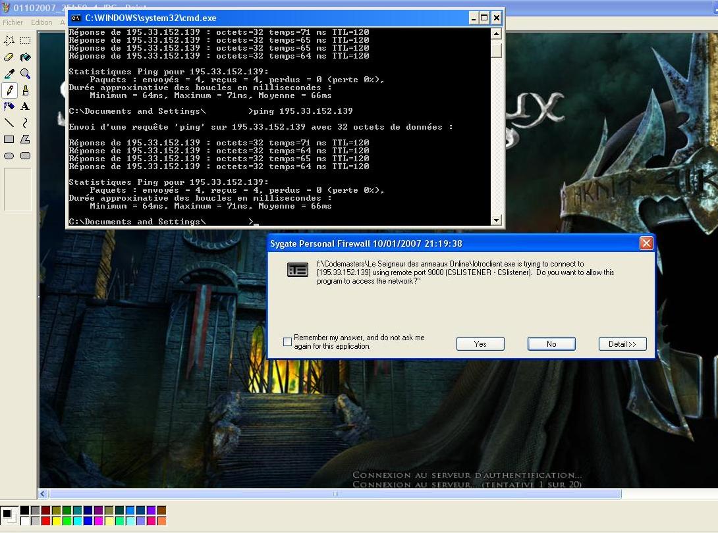Click the '>ping 195.33.152.139' command text
The width and height of the screenshot is (718, 533).
click(x=300, y=111)
